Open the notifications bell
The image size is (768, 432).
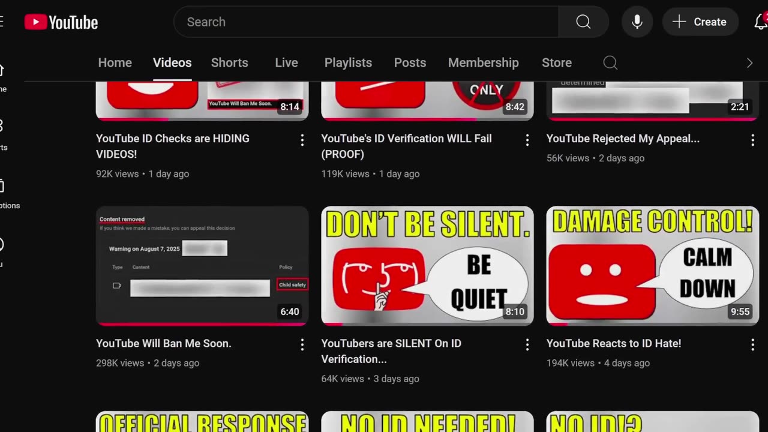[x=760, y=22]
